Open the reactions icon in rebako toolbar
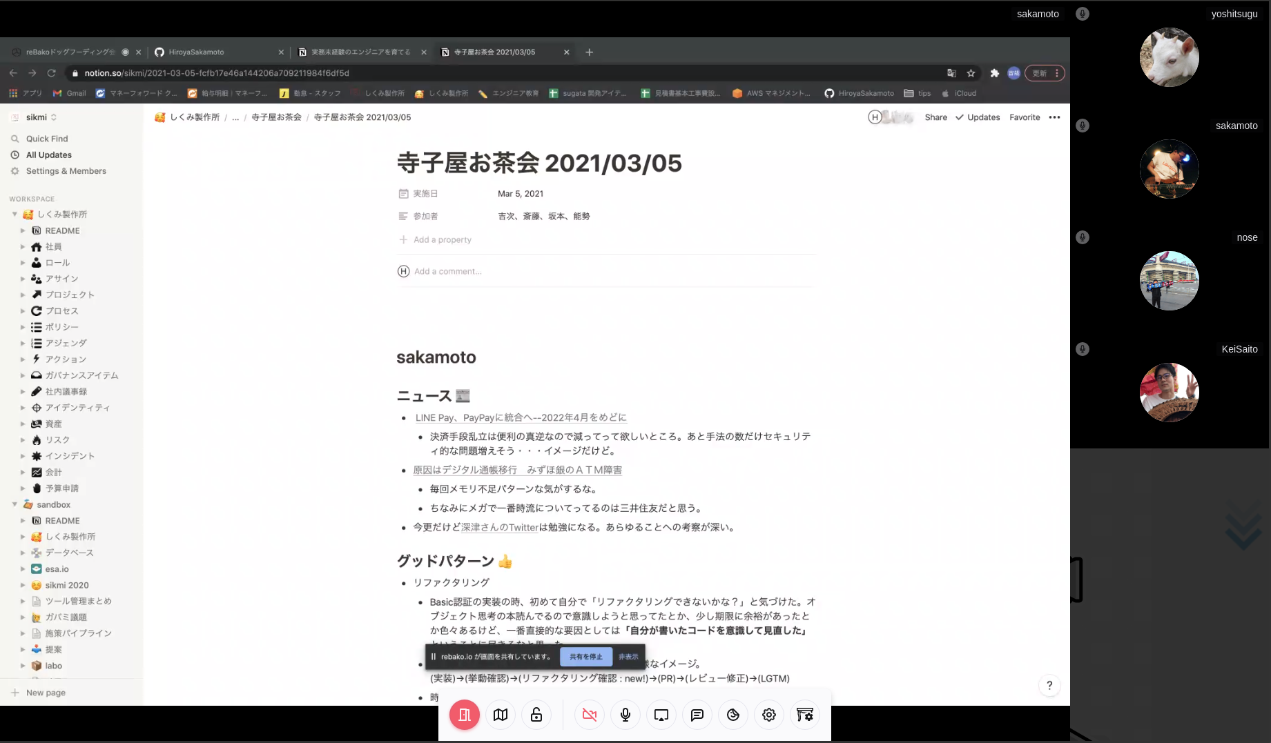This screenshot has width=1271, height=743. [x=733, y=715]
